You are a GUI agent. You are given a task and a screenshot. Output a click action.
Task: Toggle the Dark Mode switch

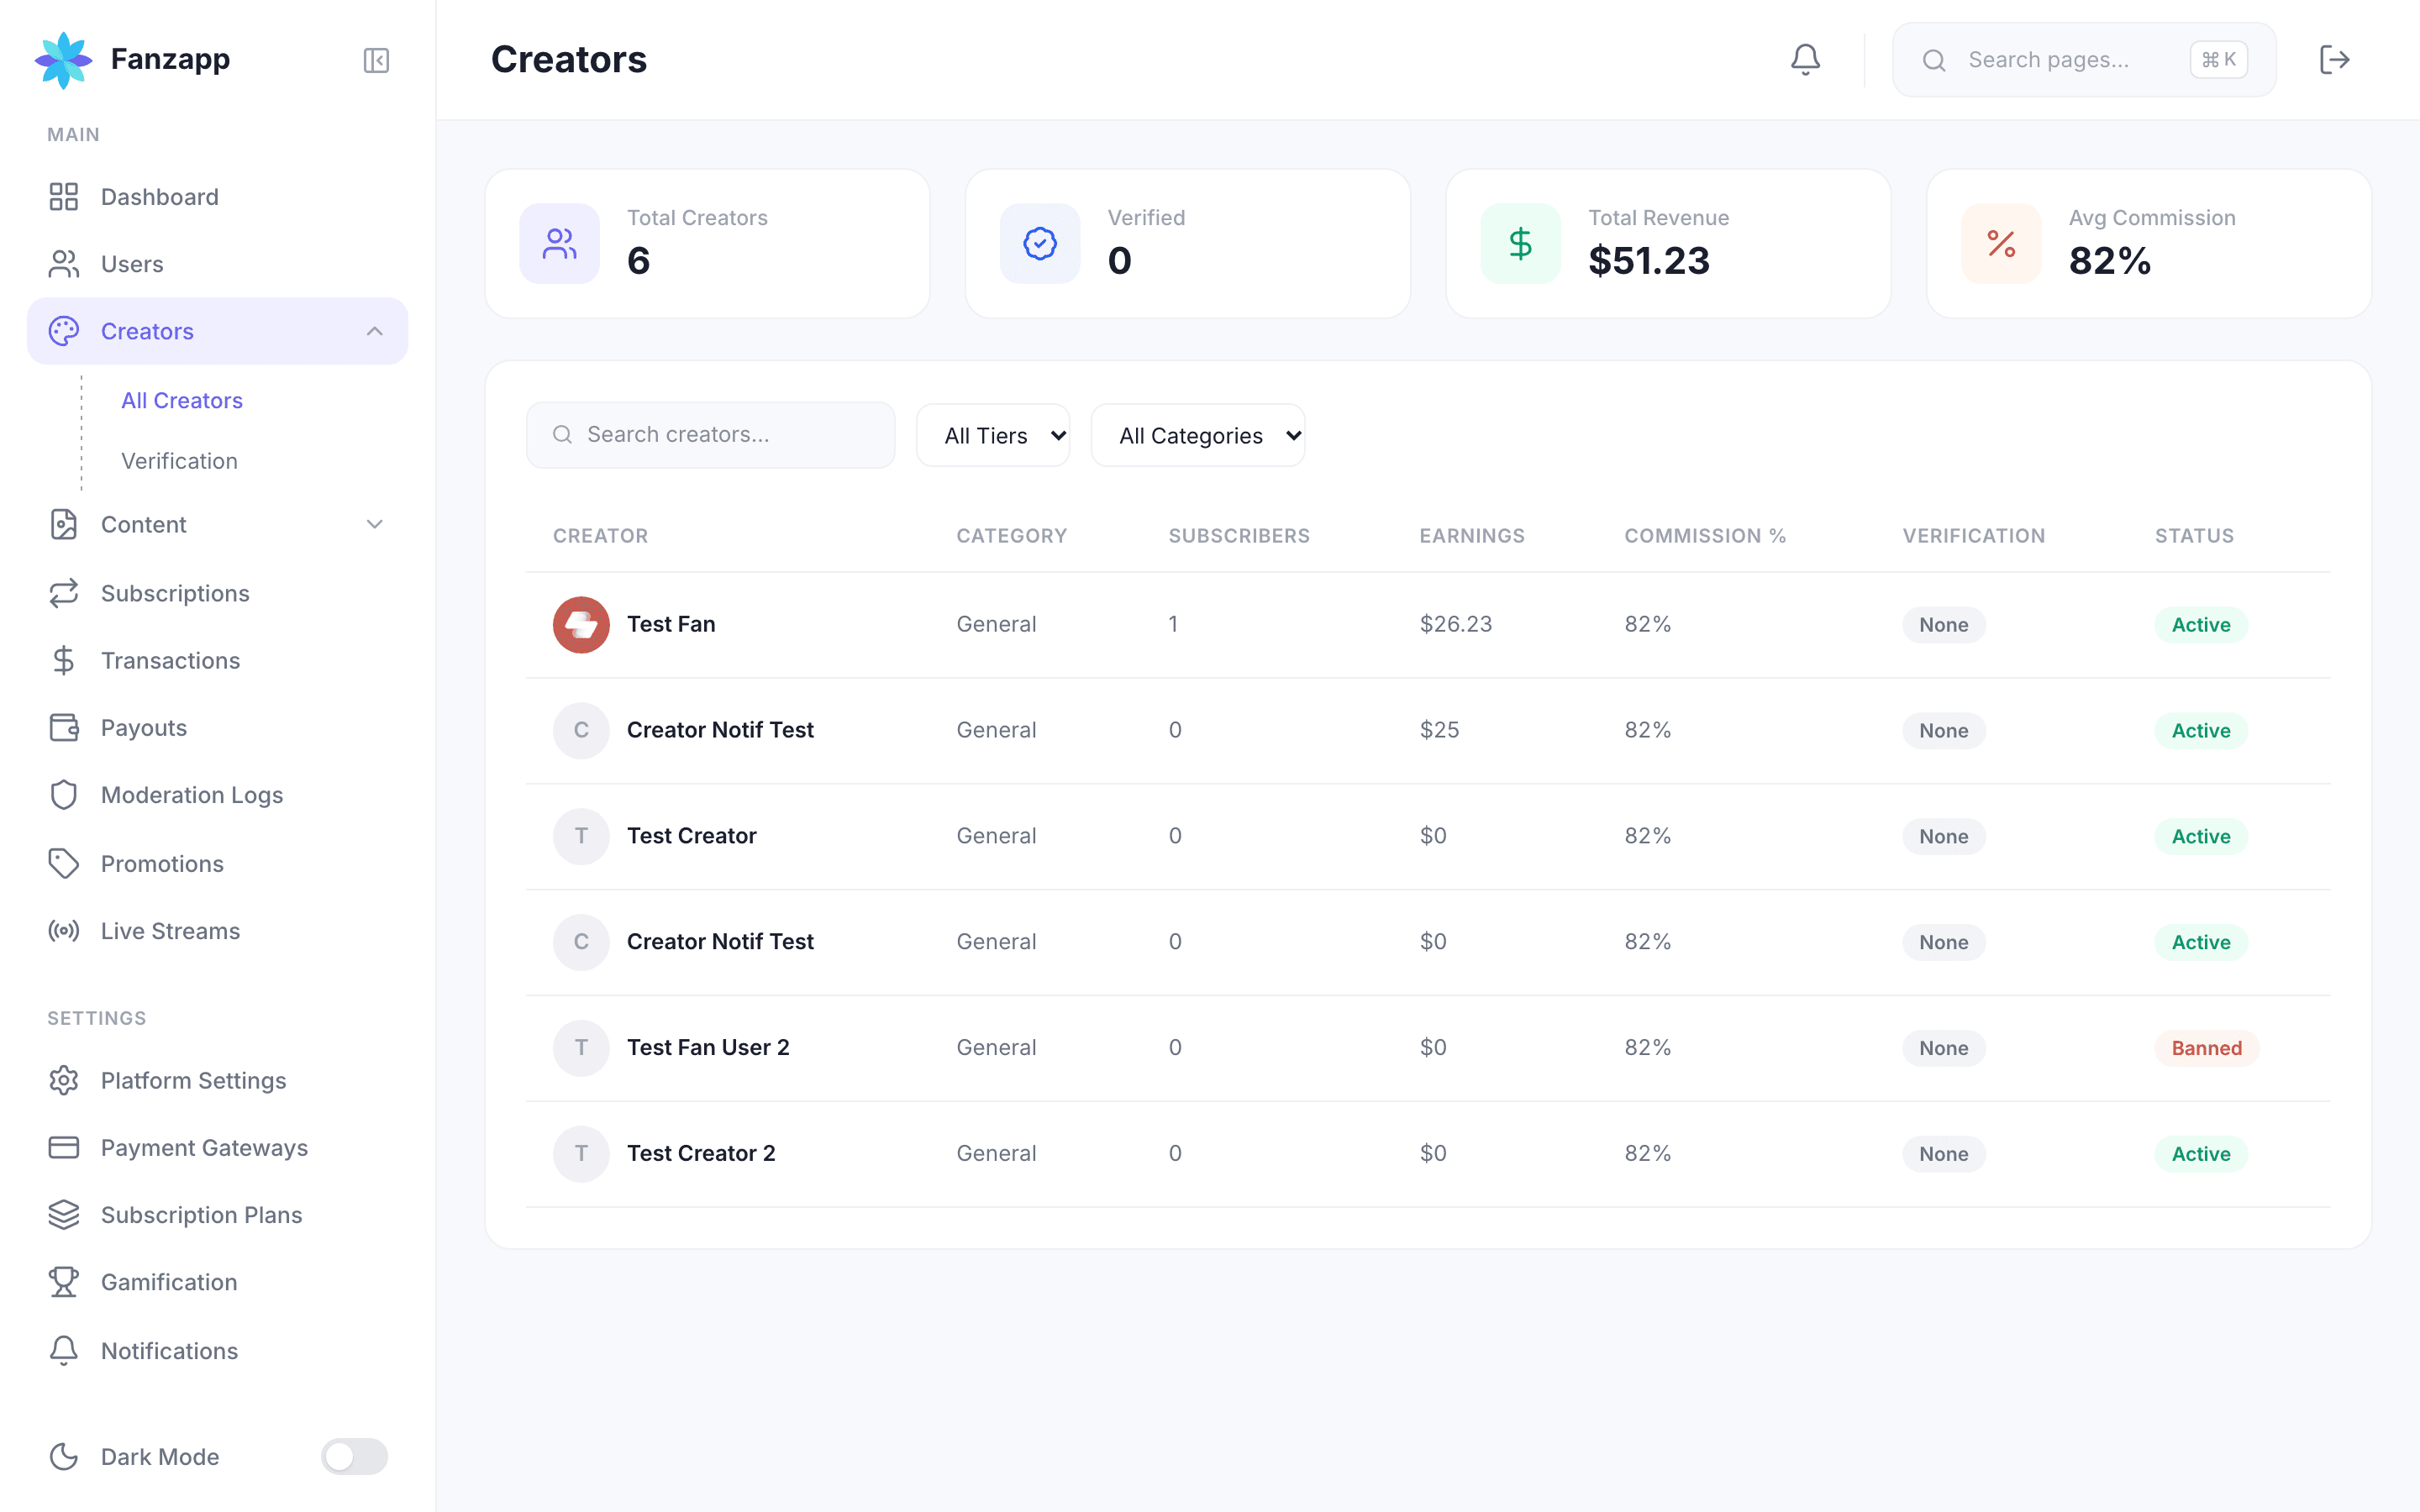(354, 1456)
